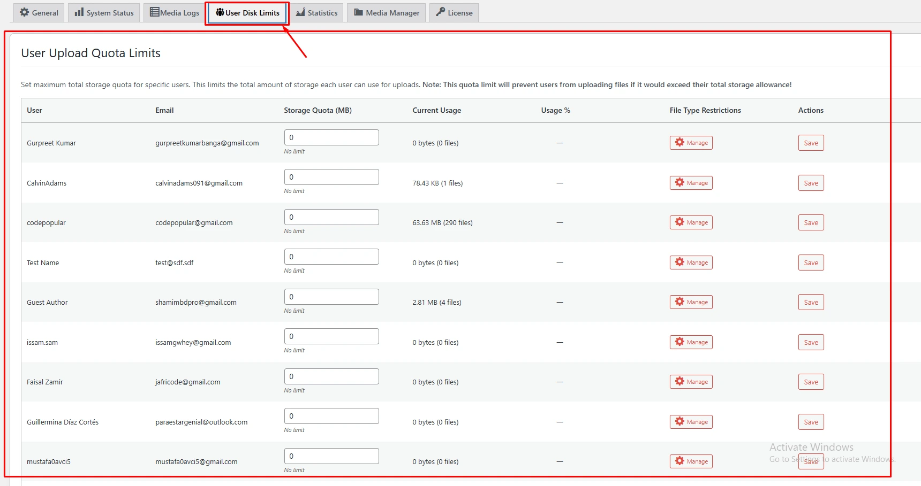This screenshot has width=921, height=486.
Task: Open Manage for Guillermina Díaz Cortés
Action: pos(691,421)
